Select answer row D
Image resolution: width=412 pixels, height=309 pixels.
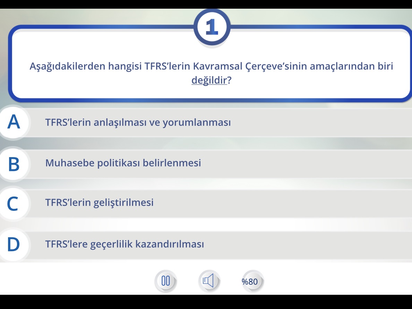click(x=173, y=244)
